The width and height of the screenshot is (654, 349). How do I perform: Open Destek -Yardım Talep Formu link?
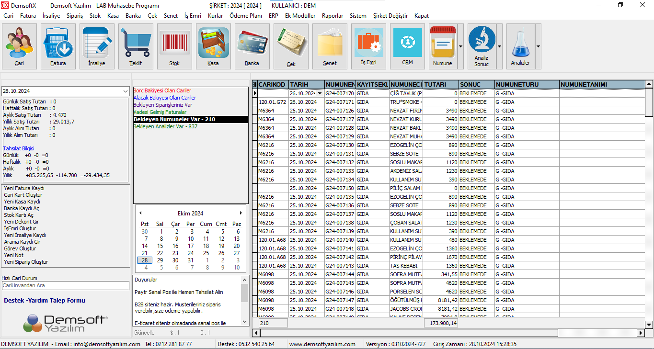point(45,301)
